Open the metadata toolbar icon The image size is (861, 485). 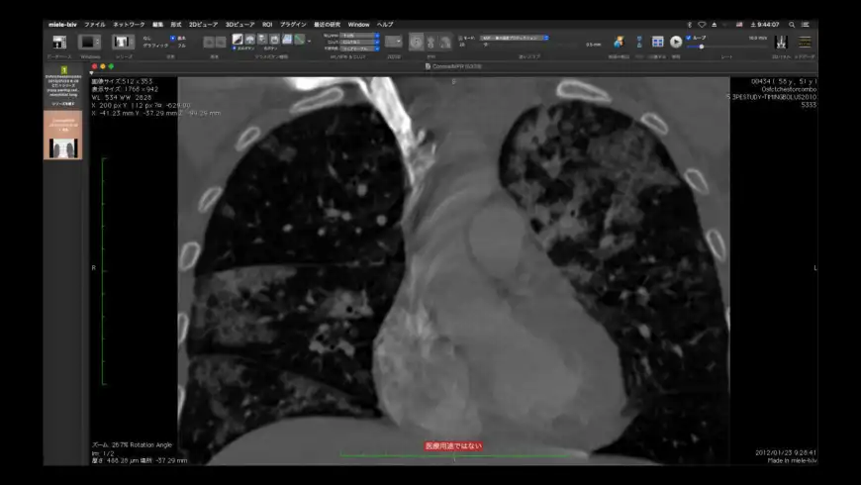[x=806, y=42]
